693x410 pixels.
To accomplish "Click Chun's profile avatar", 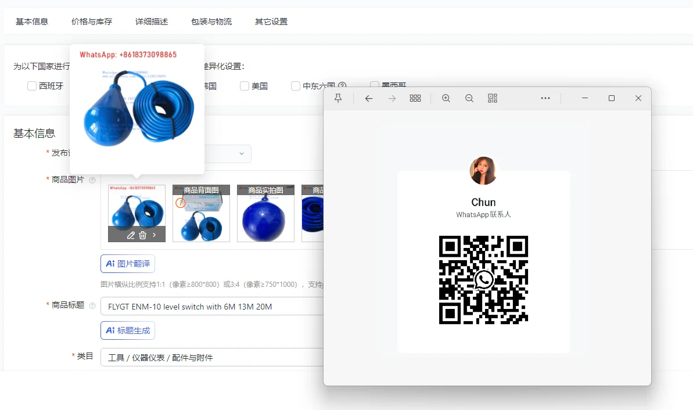I will point(483,171).
